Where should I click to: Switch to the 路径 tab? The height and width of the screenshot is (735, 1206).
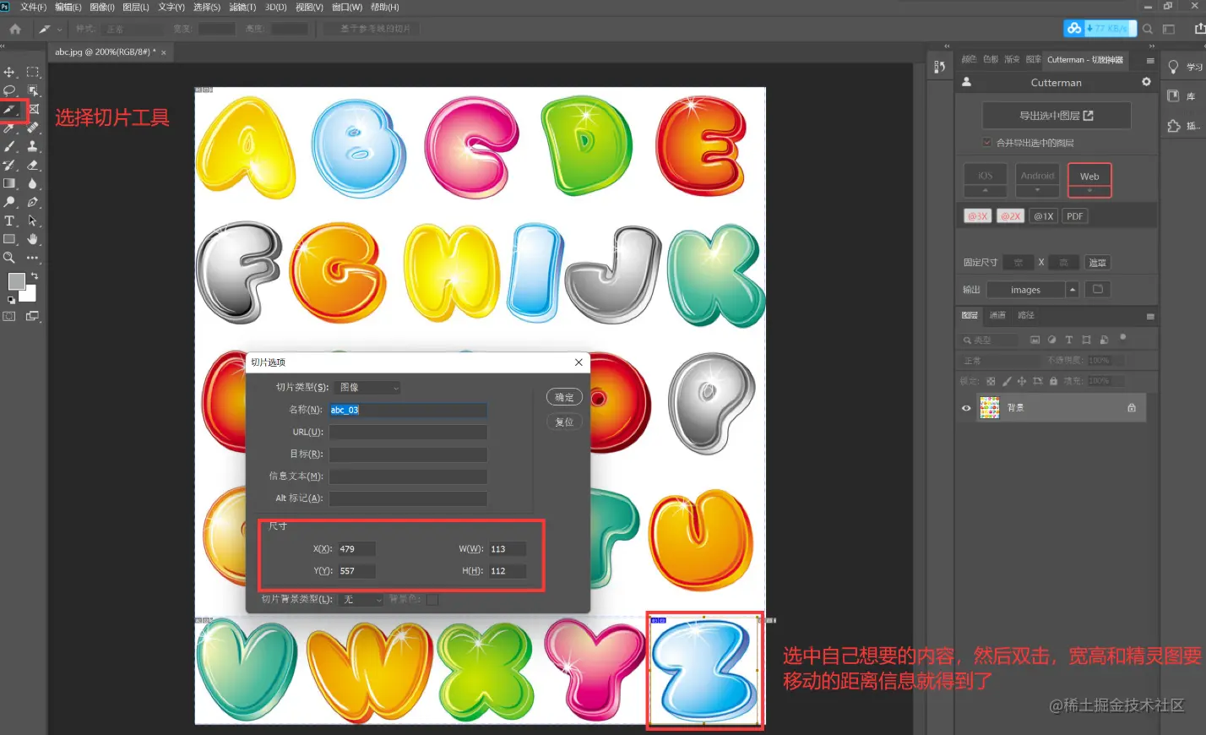[1026, 315]
